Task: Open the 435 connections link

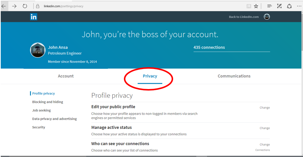Action: tap(209, 47)
